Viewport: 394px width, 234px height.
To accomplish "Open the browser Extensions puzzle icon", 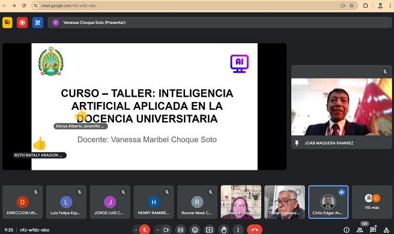I will (x=366, y=5).
